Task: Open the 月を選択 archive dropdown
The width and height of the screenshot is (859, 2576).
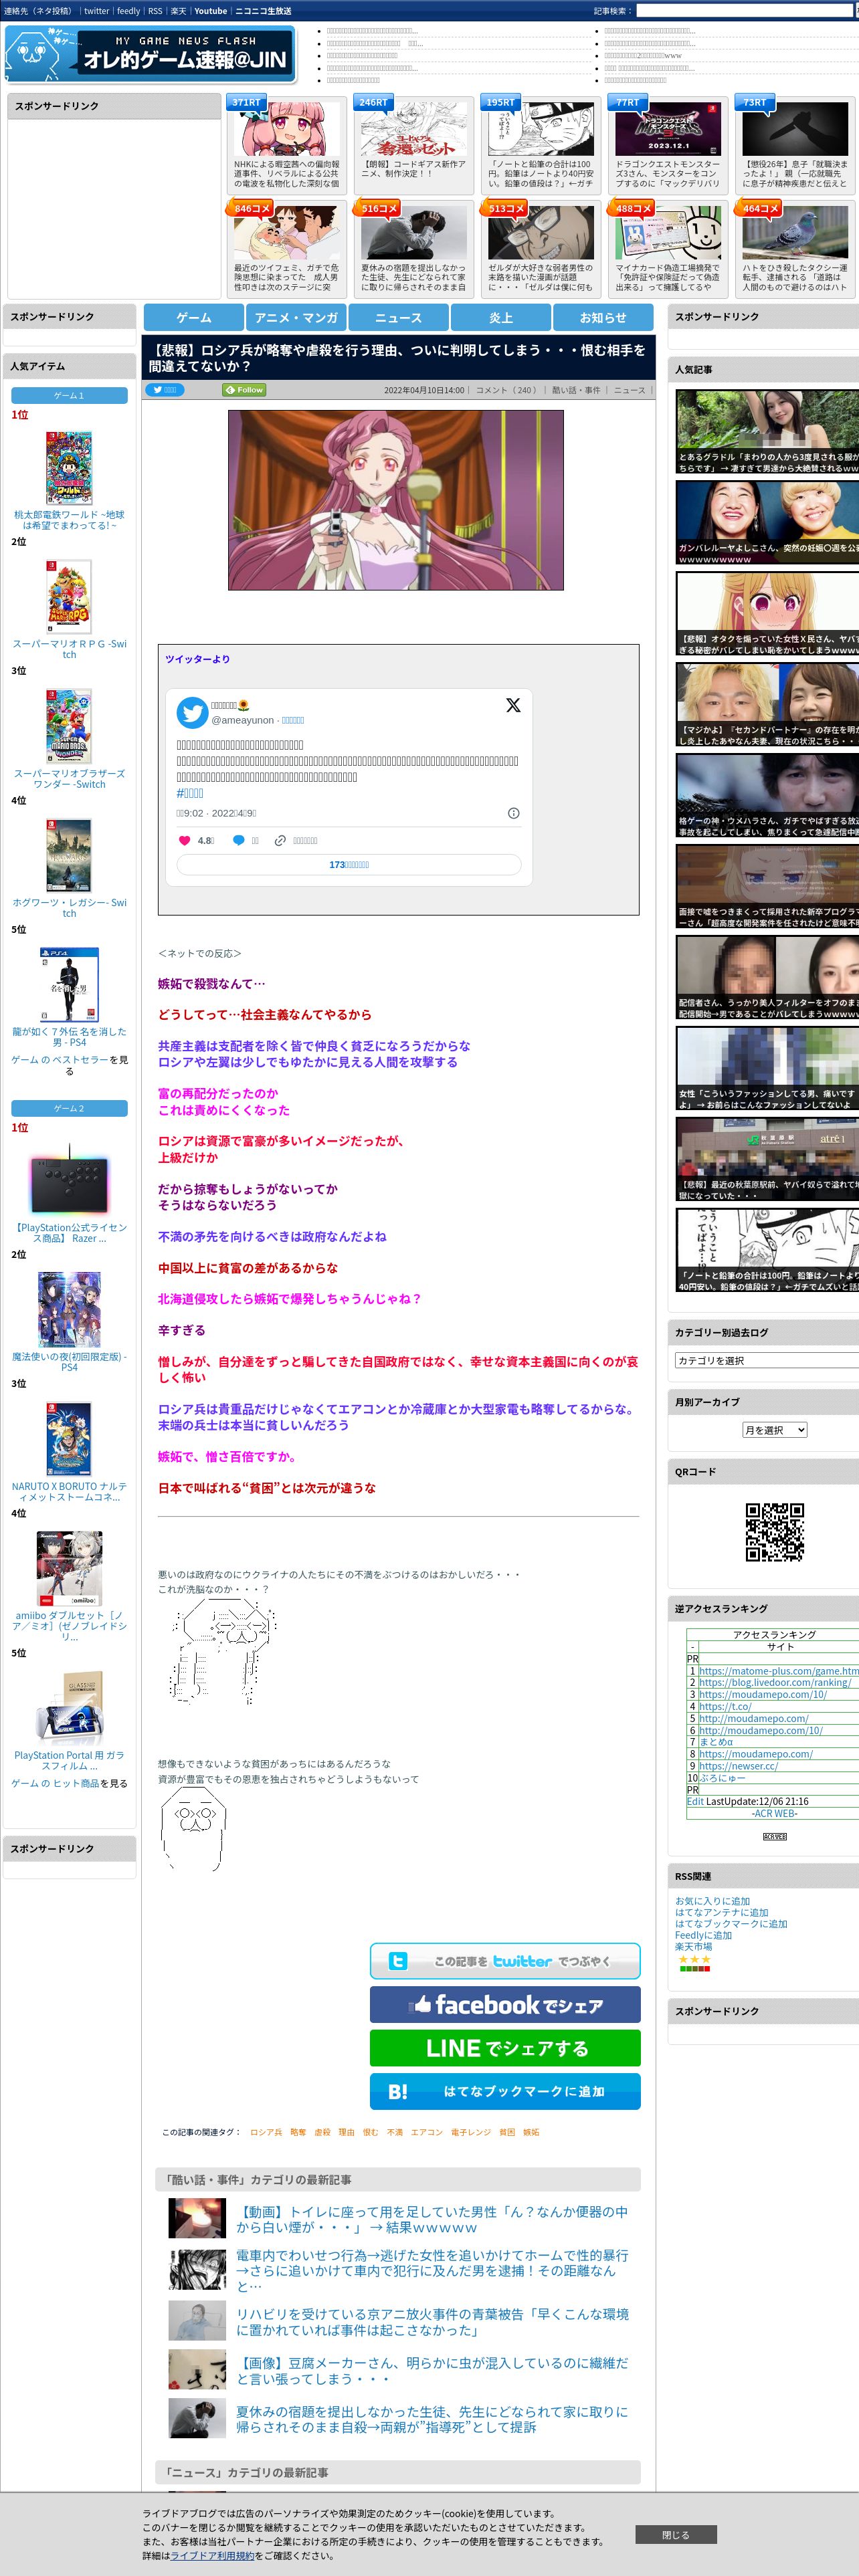Action: pyautogui.click(x=774, y=1430)
